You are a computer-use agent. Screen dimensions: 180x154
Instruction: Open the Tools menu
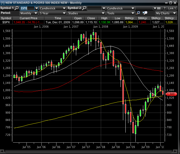pyautogui.click(x=121, y=13)
